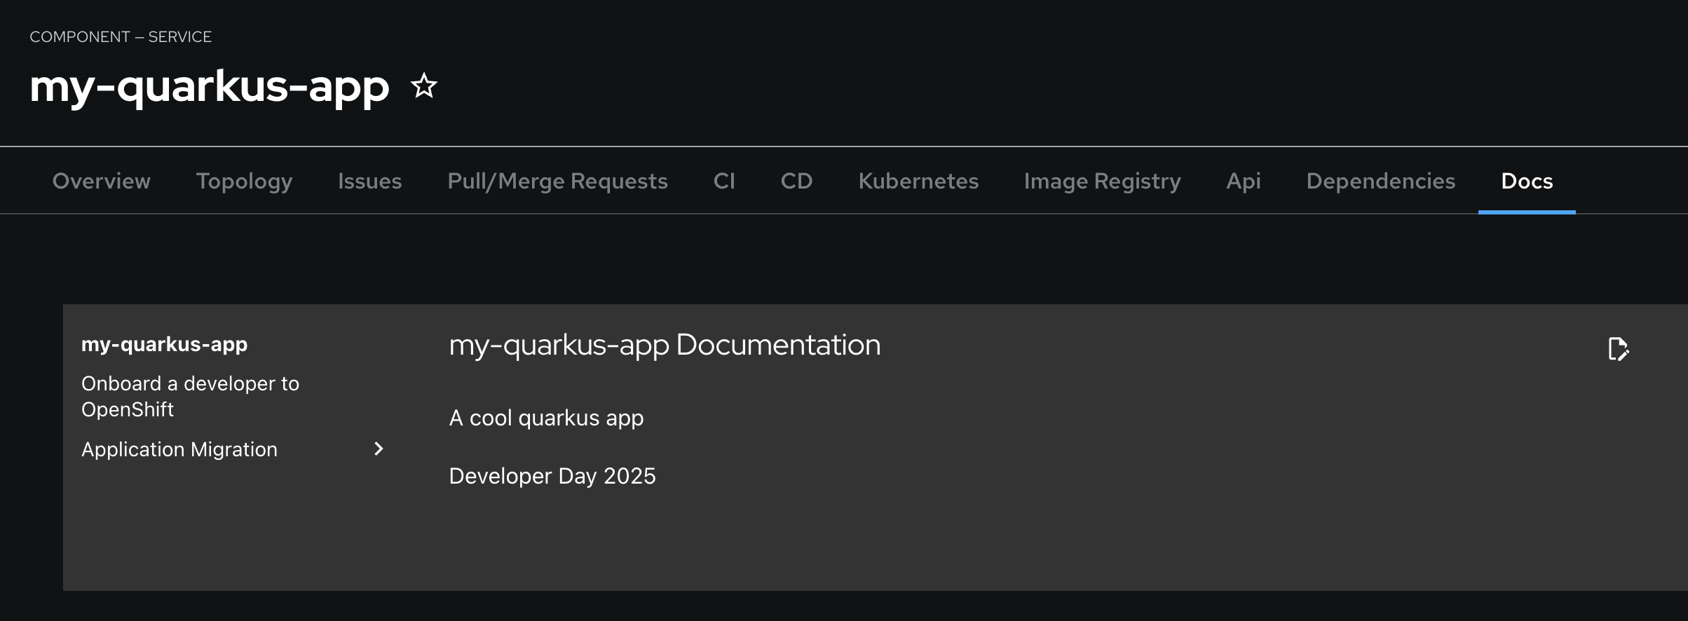Go to Pull/Merge Requests tab

(x=557, y=181)
